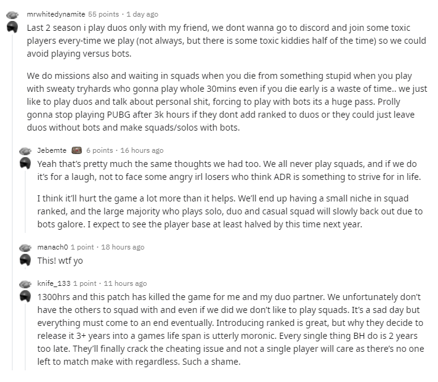Image resolution: width=438 pixels, height=382 pixels.
Task: Click the pan icon beside knife_133
Action: 25,283
